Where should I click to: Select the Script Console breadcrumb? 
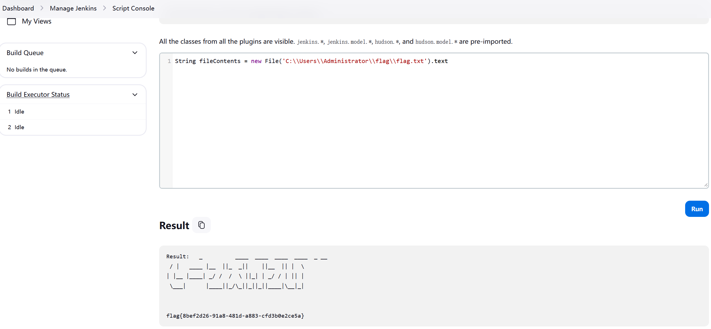tap(133, 8)
